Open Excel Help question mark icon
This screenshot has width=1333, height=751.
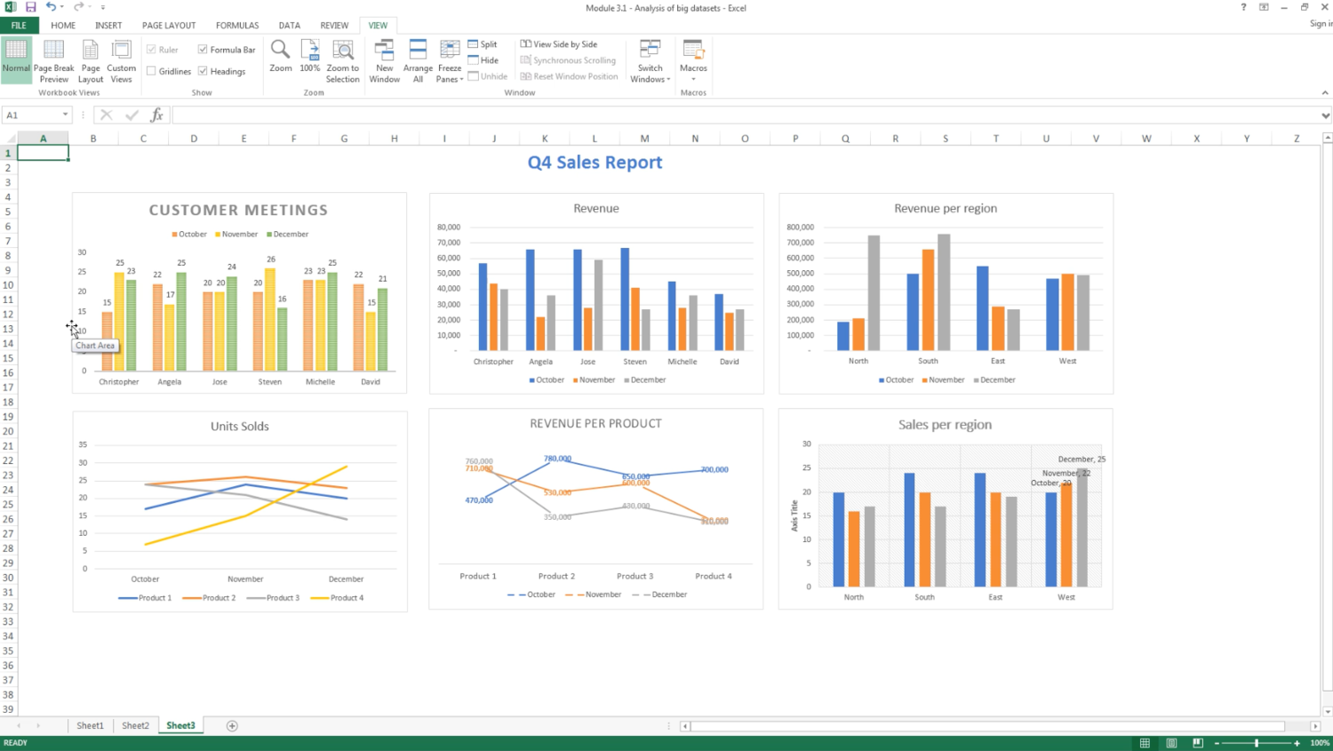click(1243, 7)
